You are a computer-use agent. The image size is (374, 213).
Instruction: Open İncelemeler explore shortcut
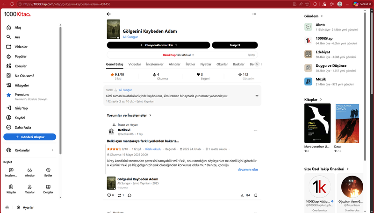click(11, 172)
